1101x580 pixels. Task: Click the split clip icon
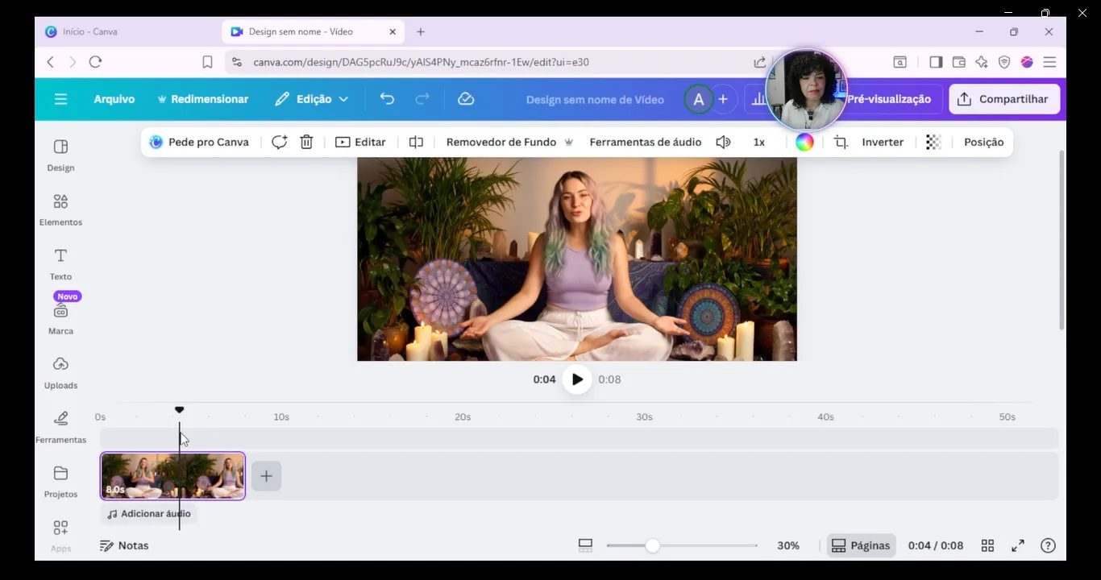pos(416,142)
